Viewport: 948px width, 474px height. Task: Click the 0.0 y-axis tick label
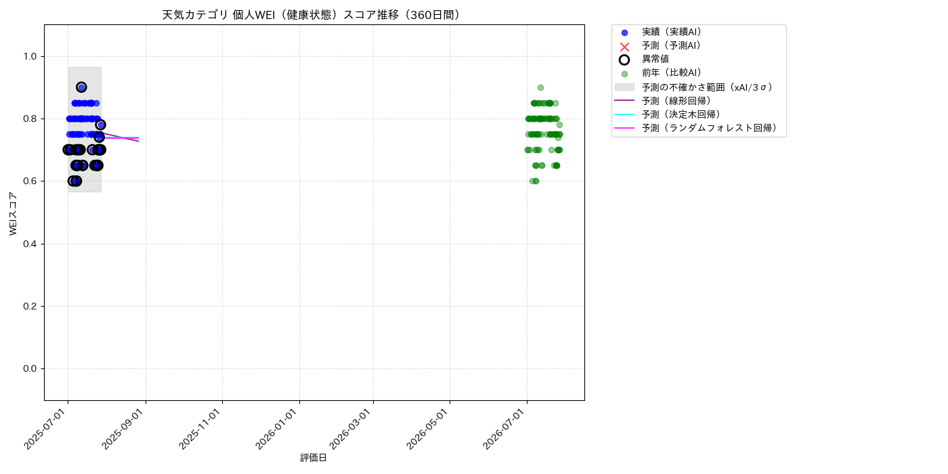pyautogui.click(x=30, y=368)
